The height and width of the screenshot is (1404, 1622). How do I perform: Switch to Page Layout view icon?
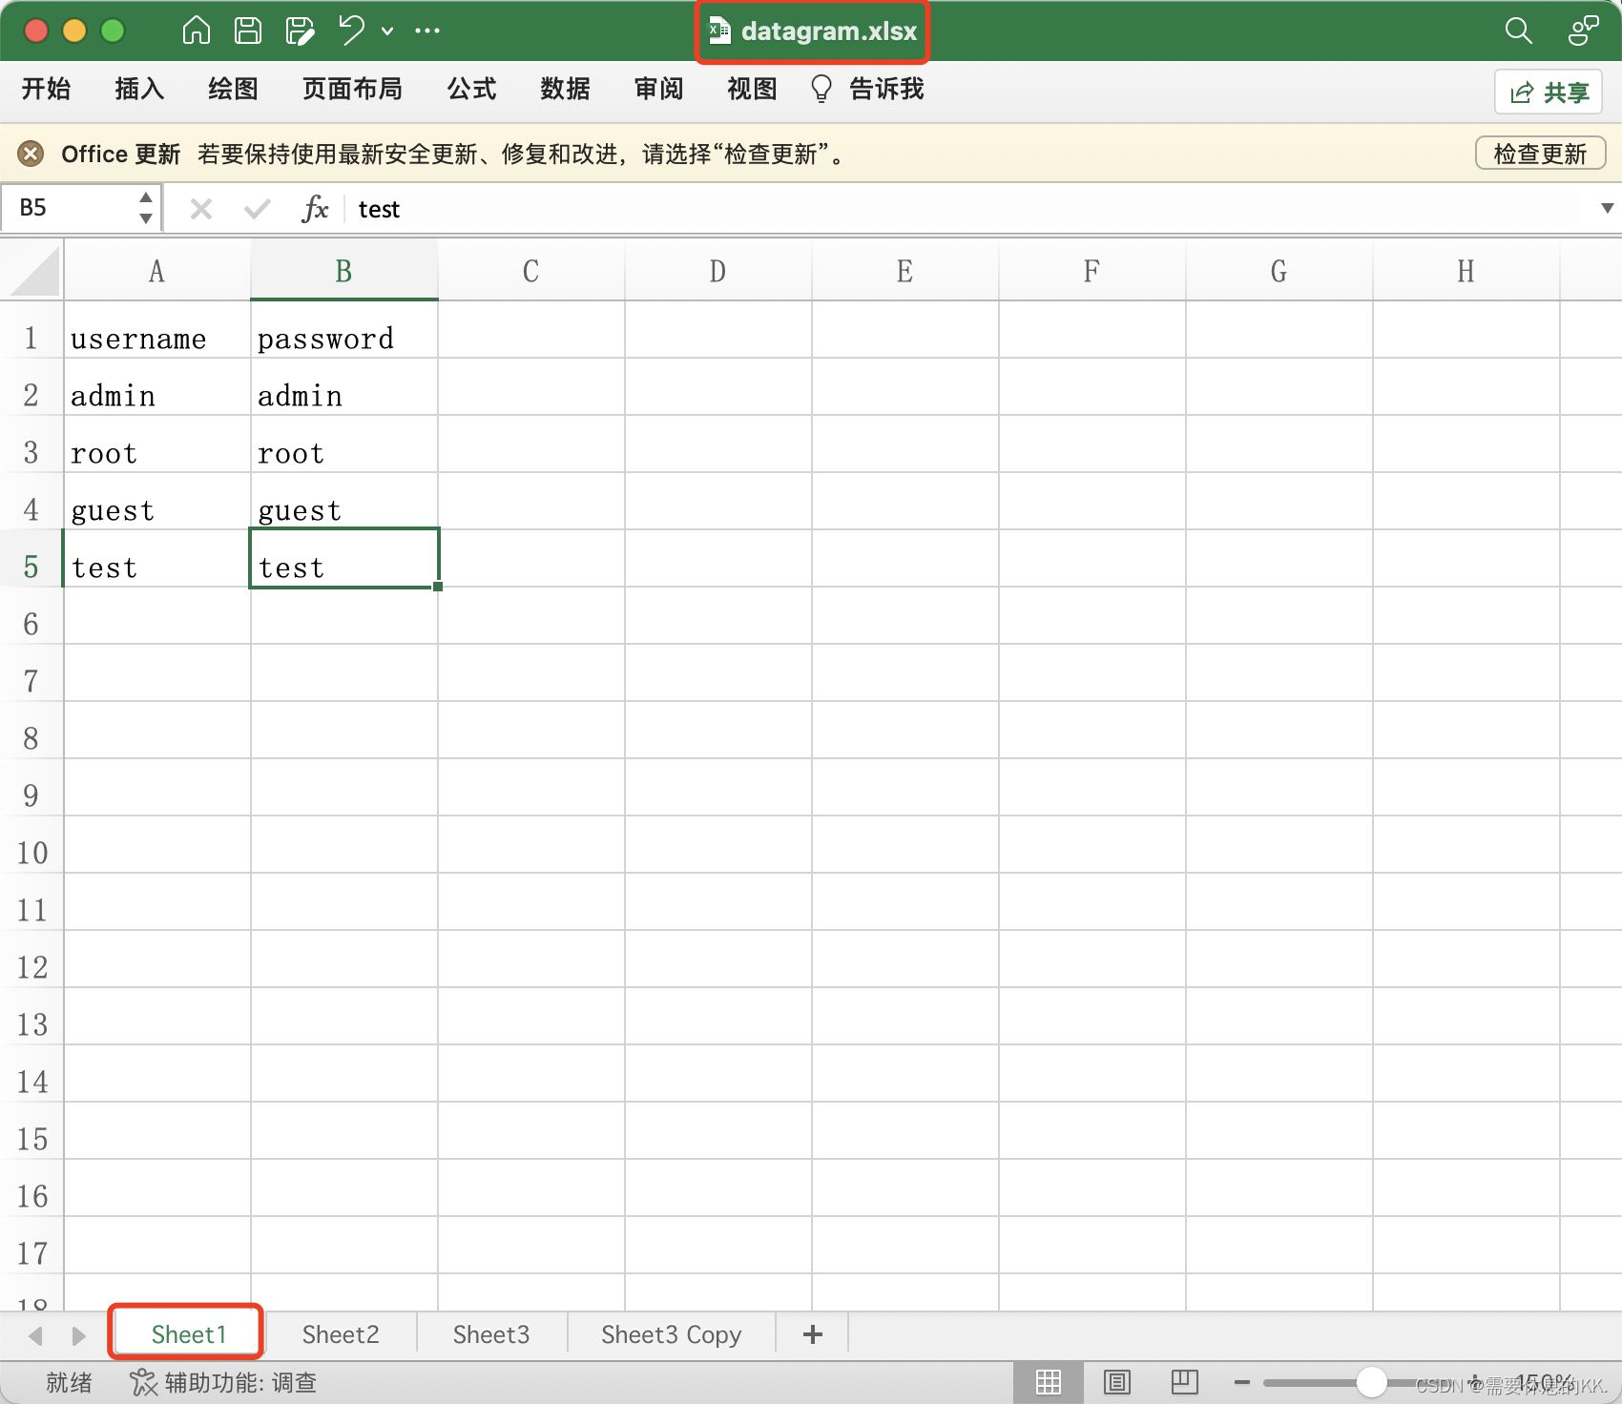pos(1116,1382)
